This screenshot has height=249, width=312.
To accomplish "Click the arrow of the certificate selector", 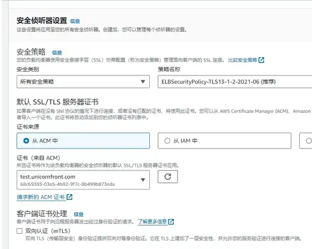I will click(x=143, y=180).
